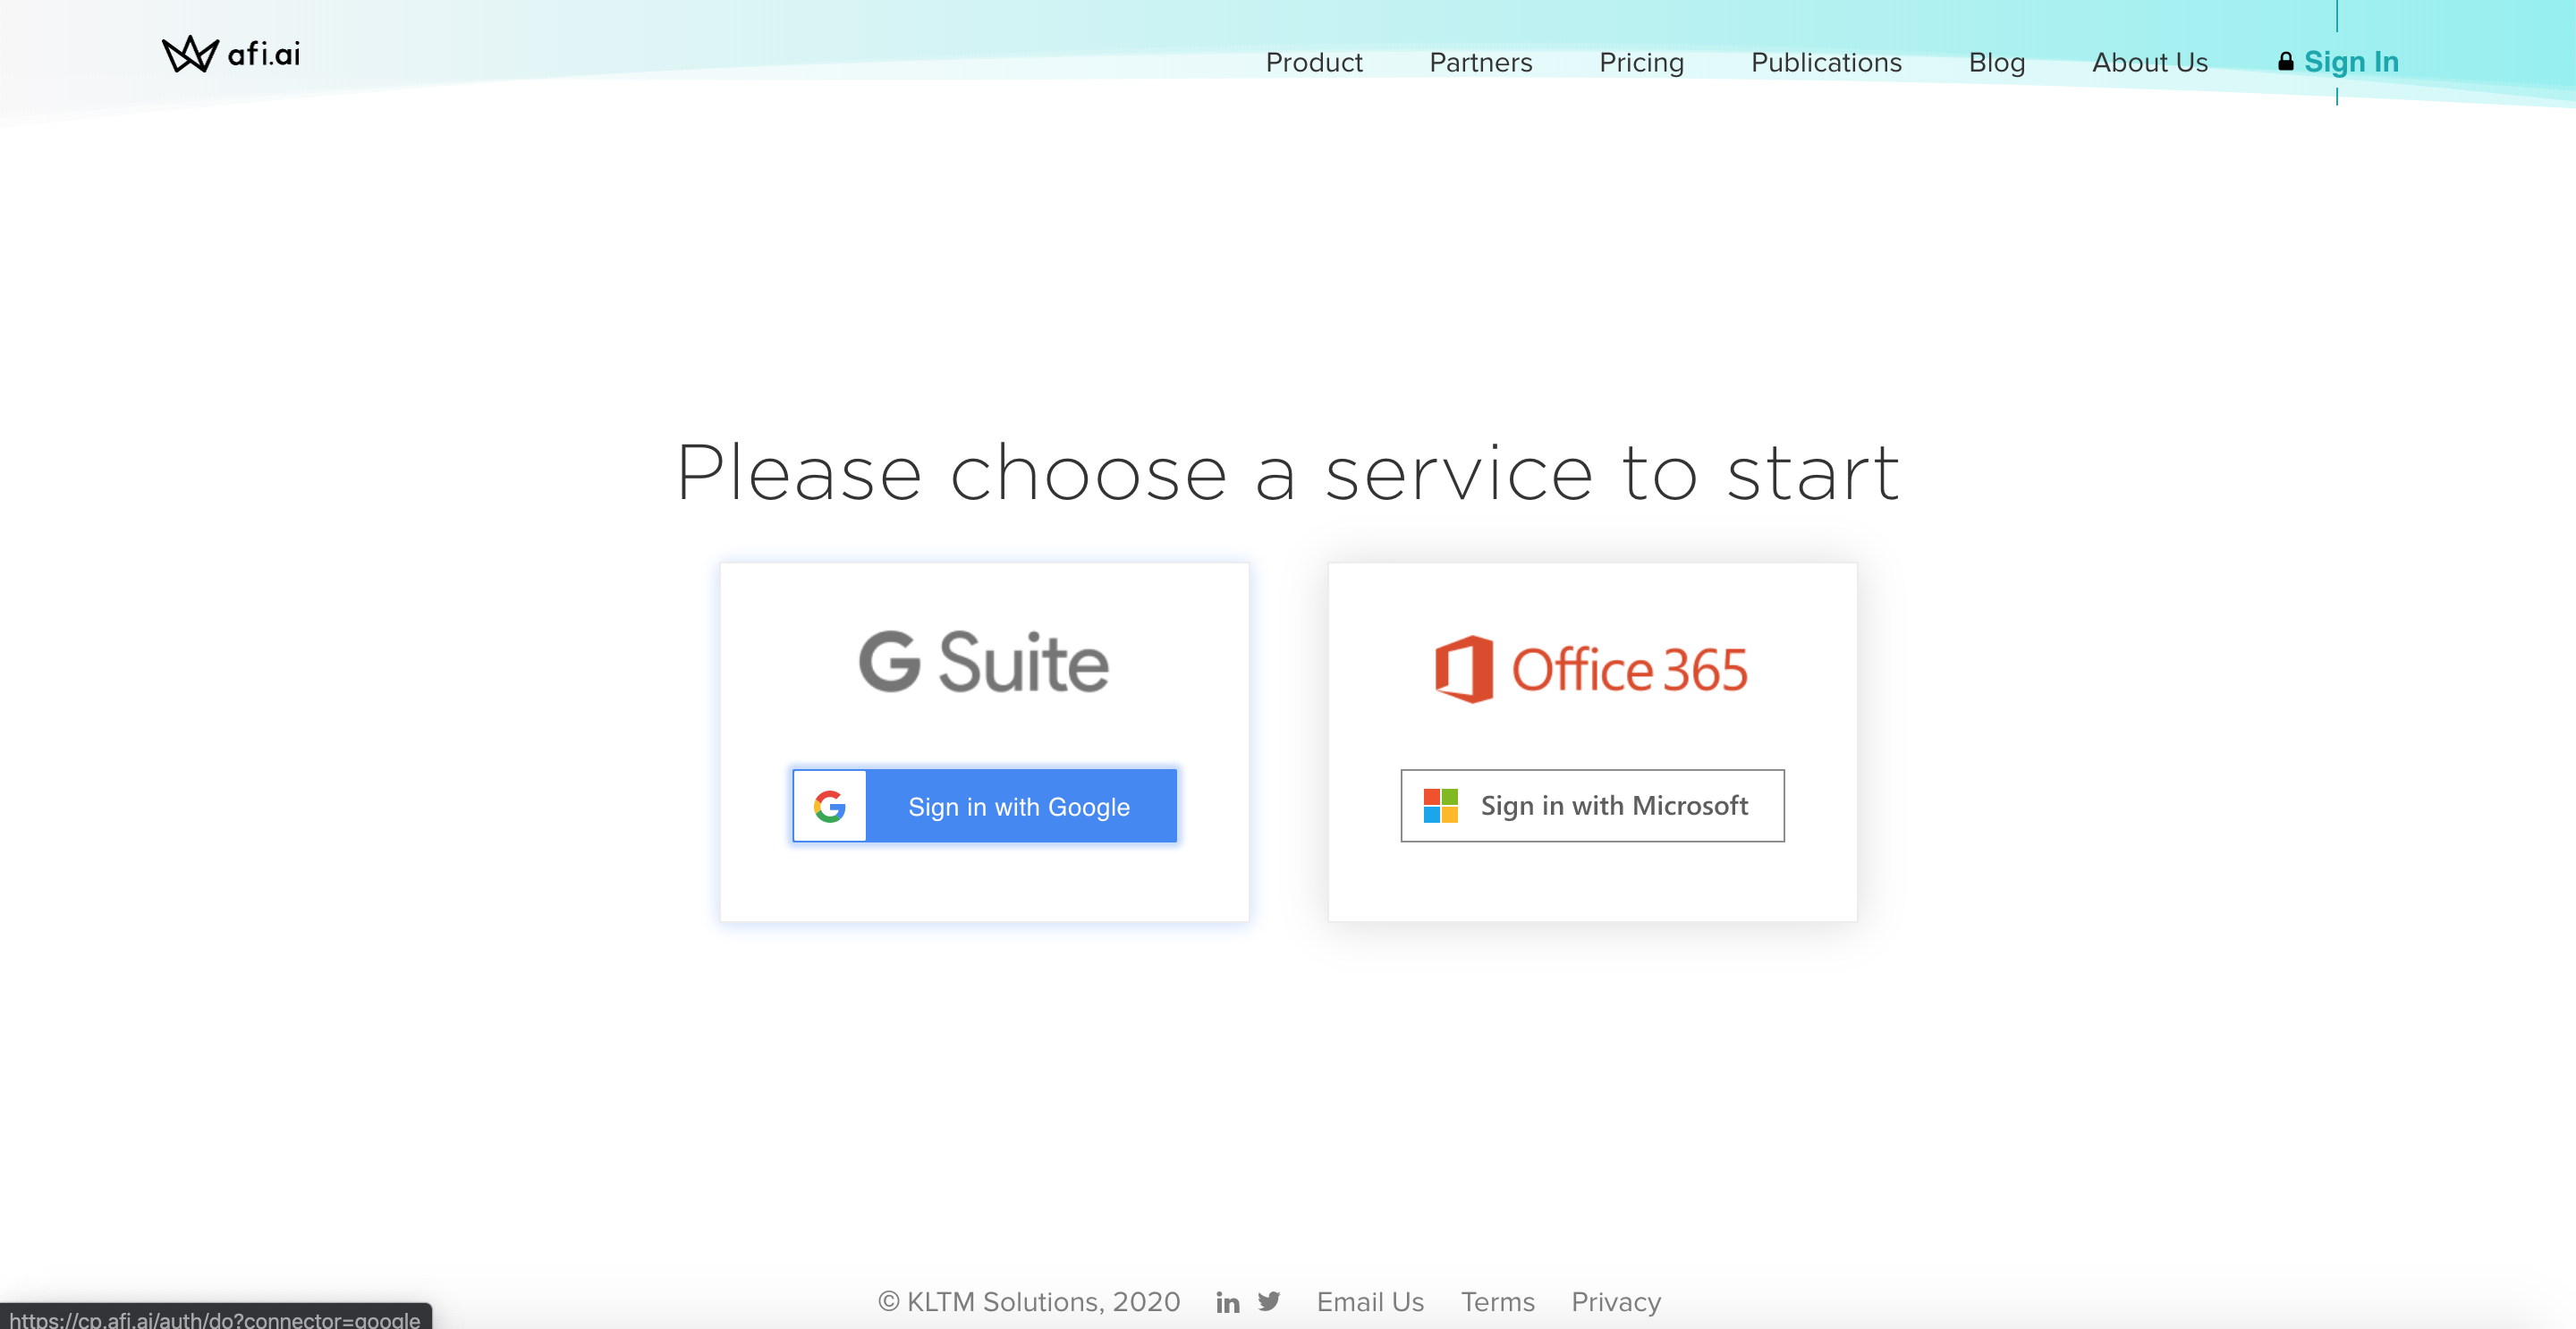Open the Publications menu item
Screen dimensions: 2576x1329
(1826, 62)
